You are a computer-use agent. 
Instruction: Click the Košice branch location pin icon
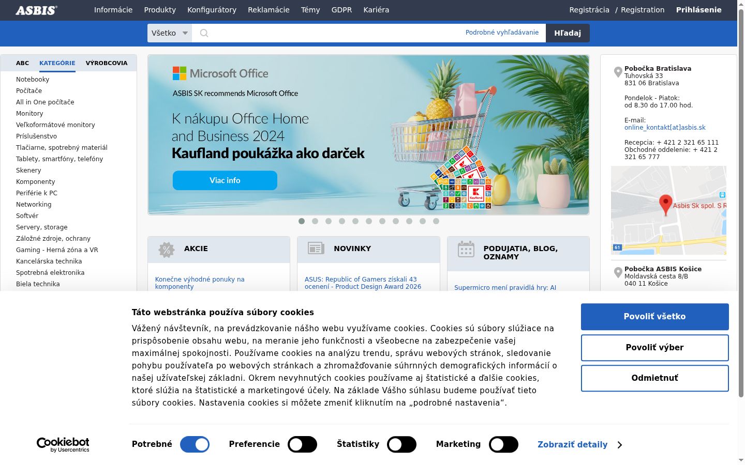click(618, 273)
